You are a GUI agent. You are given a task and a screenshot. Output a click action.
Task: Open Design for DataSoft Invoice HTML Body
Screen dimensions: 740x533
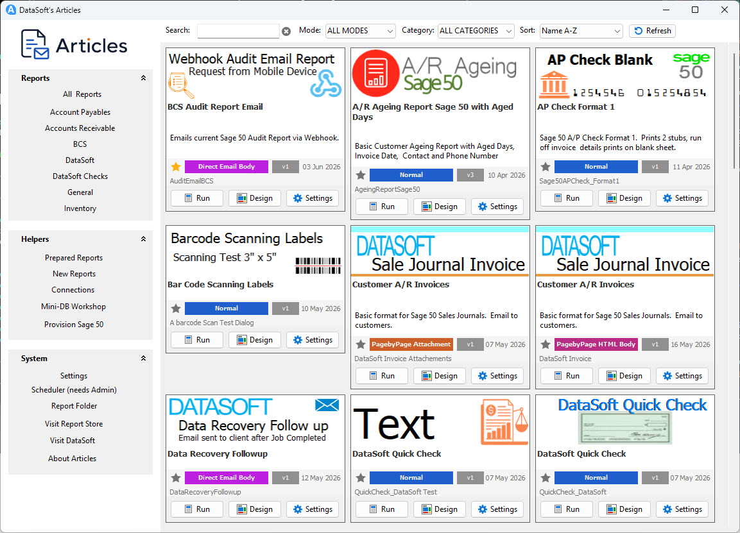(x=625, y=376)
